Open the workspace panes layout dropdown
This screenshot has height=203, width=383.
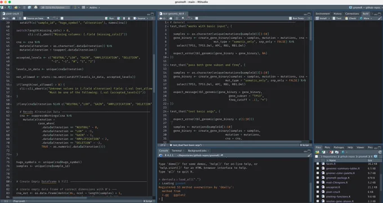pyautogui.click(x=84, y=7)
